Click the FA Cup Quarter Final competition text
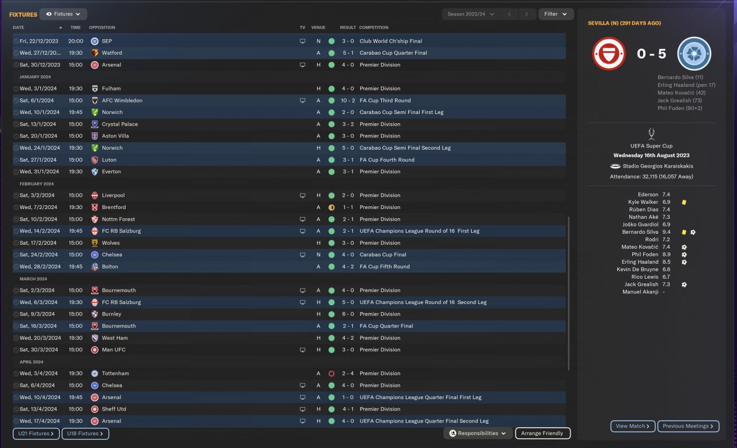Screen dimensions: 737x448 386,326
